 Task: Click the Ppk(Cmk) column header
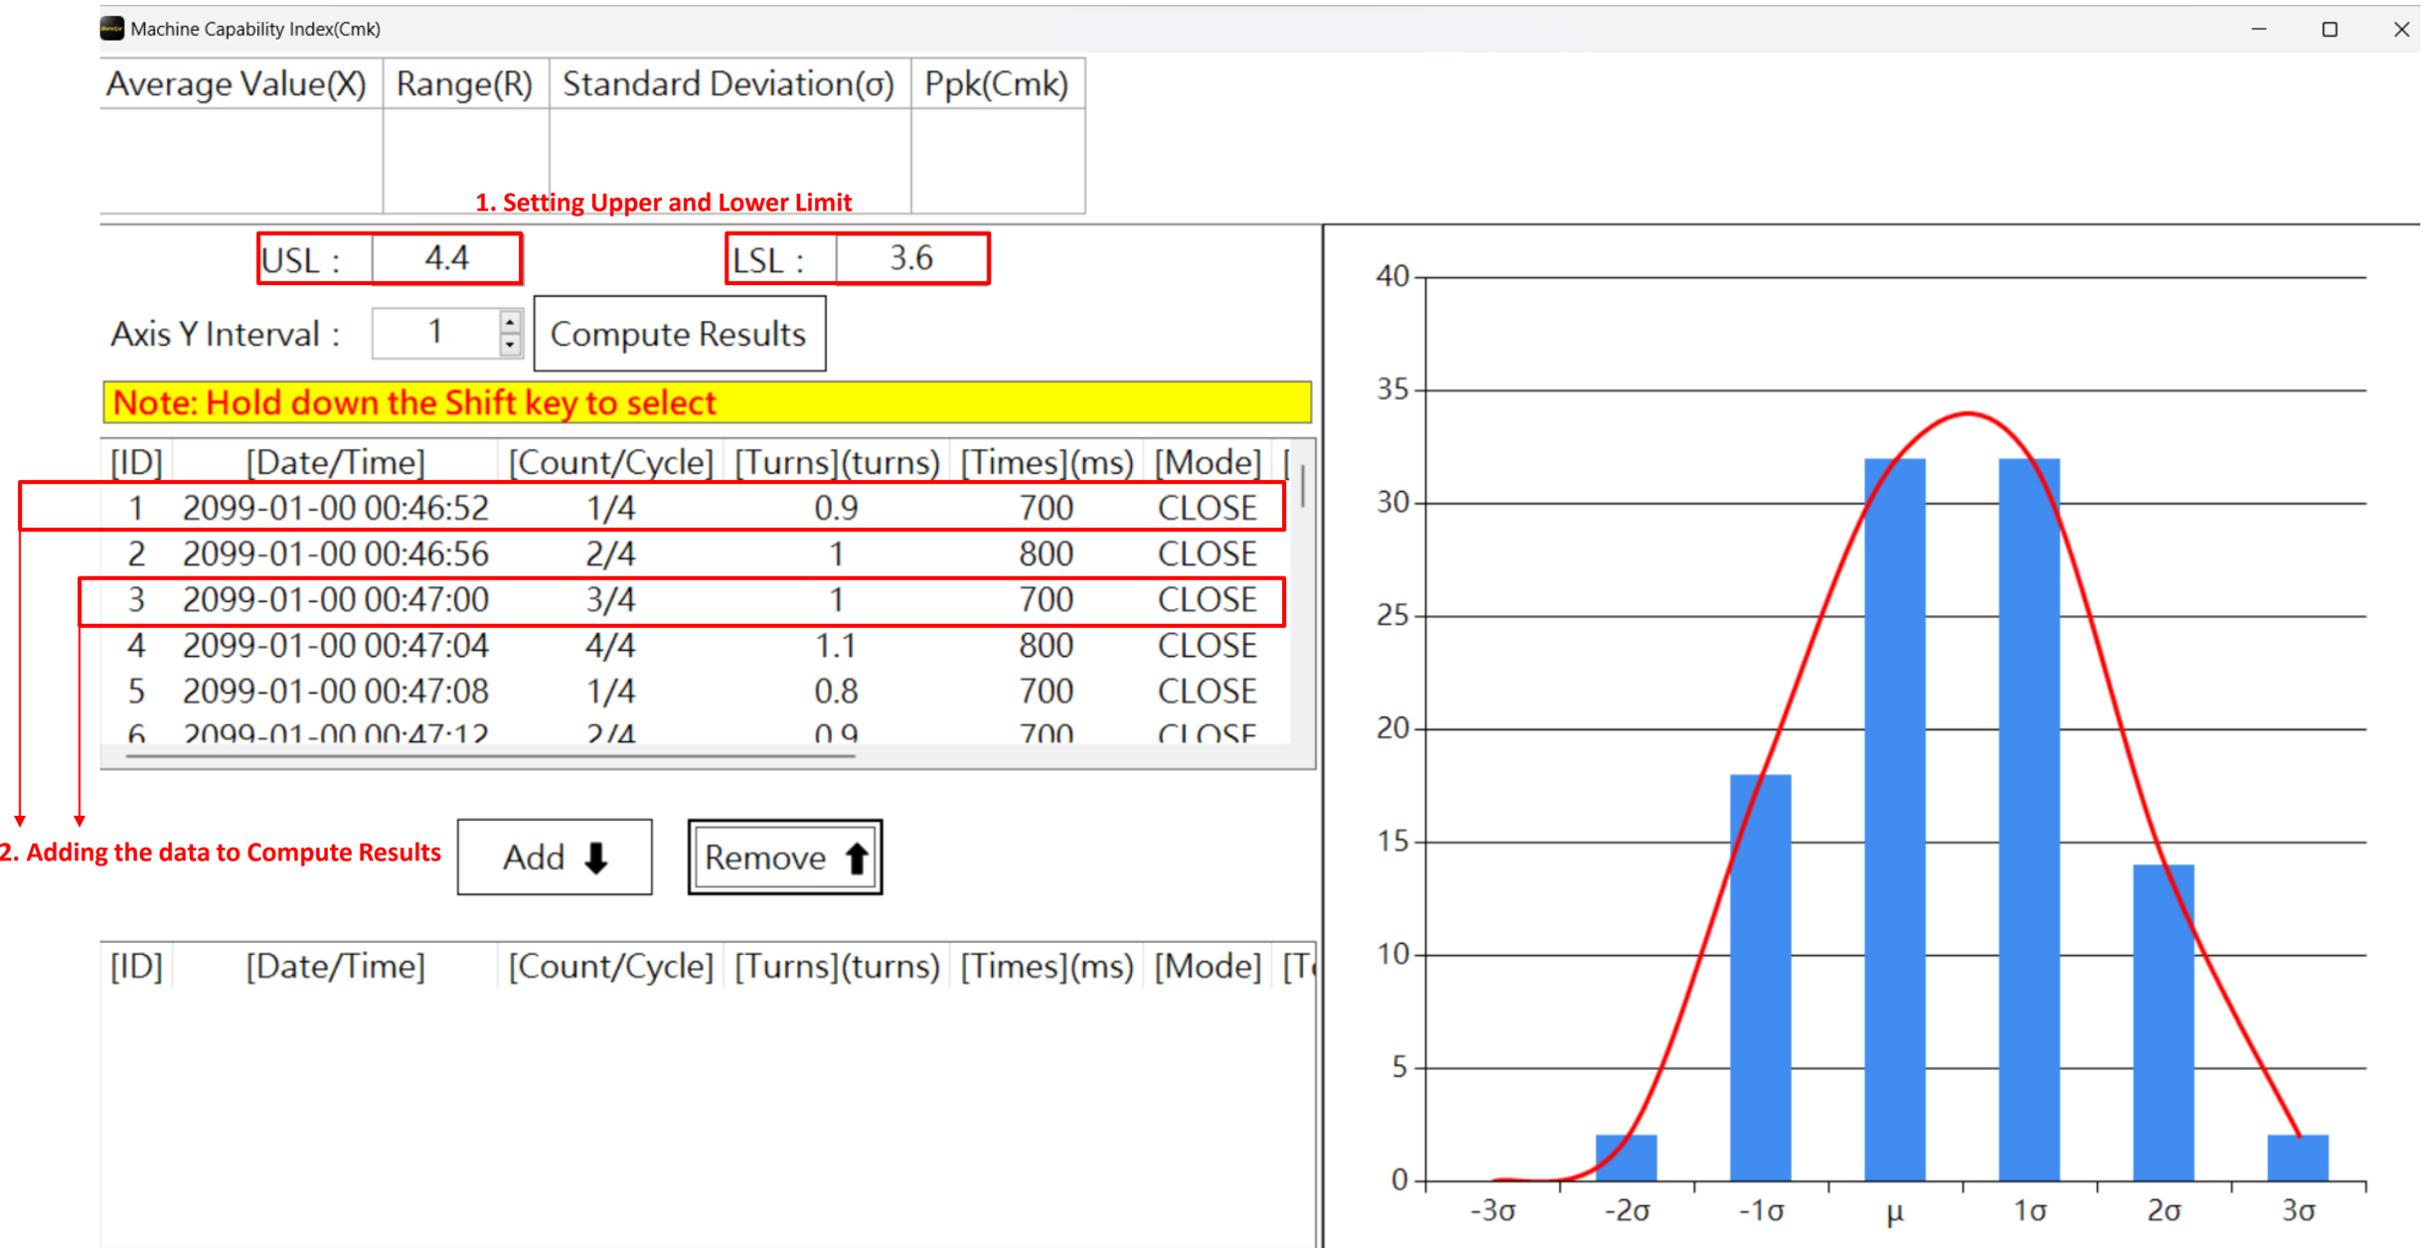pyautogui.click(x=996, y=84)
